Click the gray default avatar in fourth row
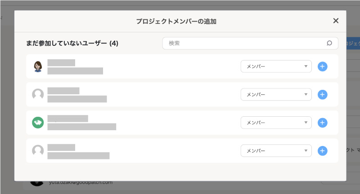360x194 pixels. 38,150
